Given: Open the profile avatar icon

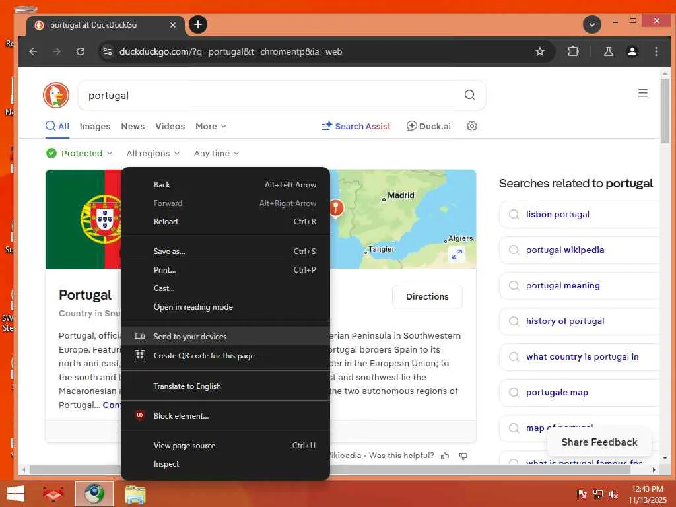Looking at the screenshot, I should pos(632,51).
